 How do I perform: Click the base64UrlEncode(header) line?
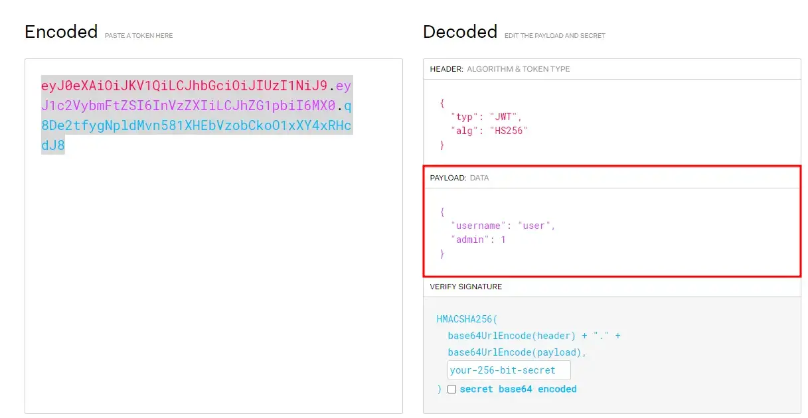coord(534,336)
